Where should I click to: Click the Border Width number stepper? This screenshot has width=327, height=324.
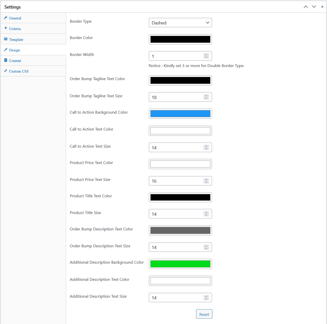tap(206, 56)
